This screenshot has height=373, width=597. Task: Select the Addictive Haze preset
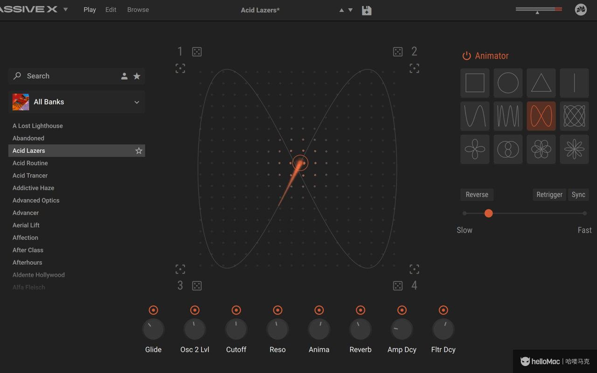point(76,188)
